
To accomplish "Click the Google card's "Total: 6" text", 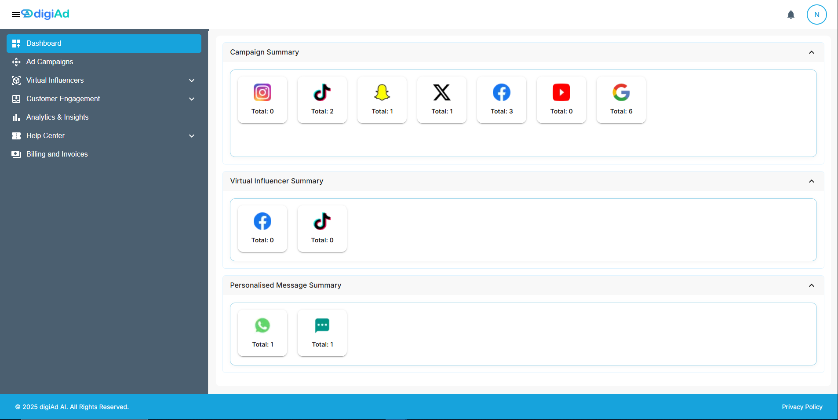I will [x=621, y=111].
